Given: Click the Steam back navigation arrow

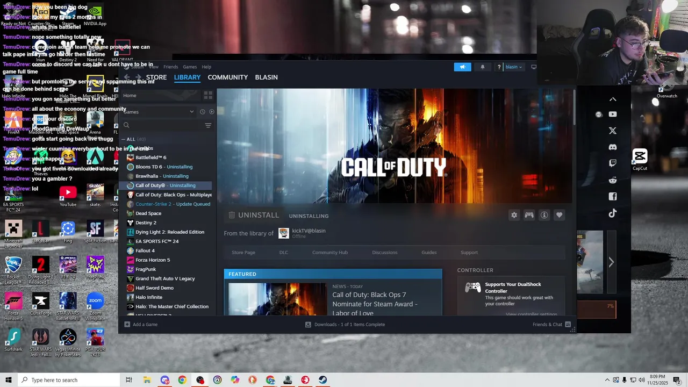Looking at the screenshot, I should [127, 77].
